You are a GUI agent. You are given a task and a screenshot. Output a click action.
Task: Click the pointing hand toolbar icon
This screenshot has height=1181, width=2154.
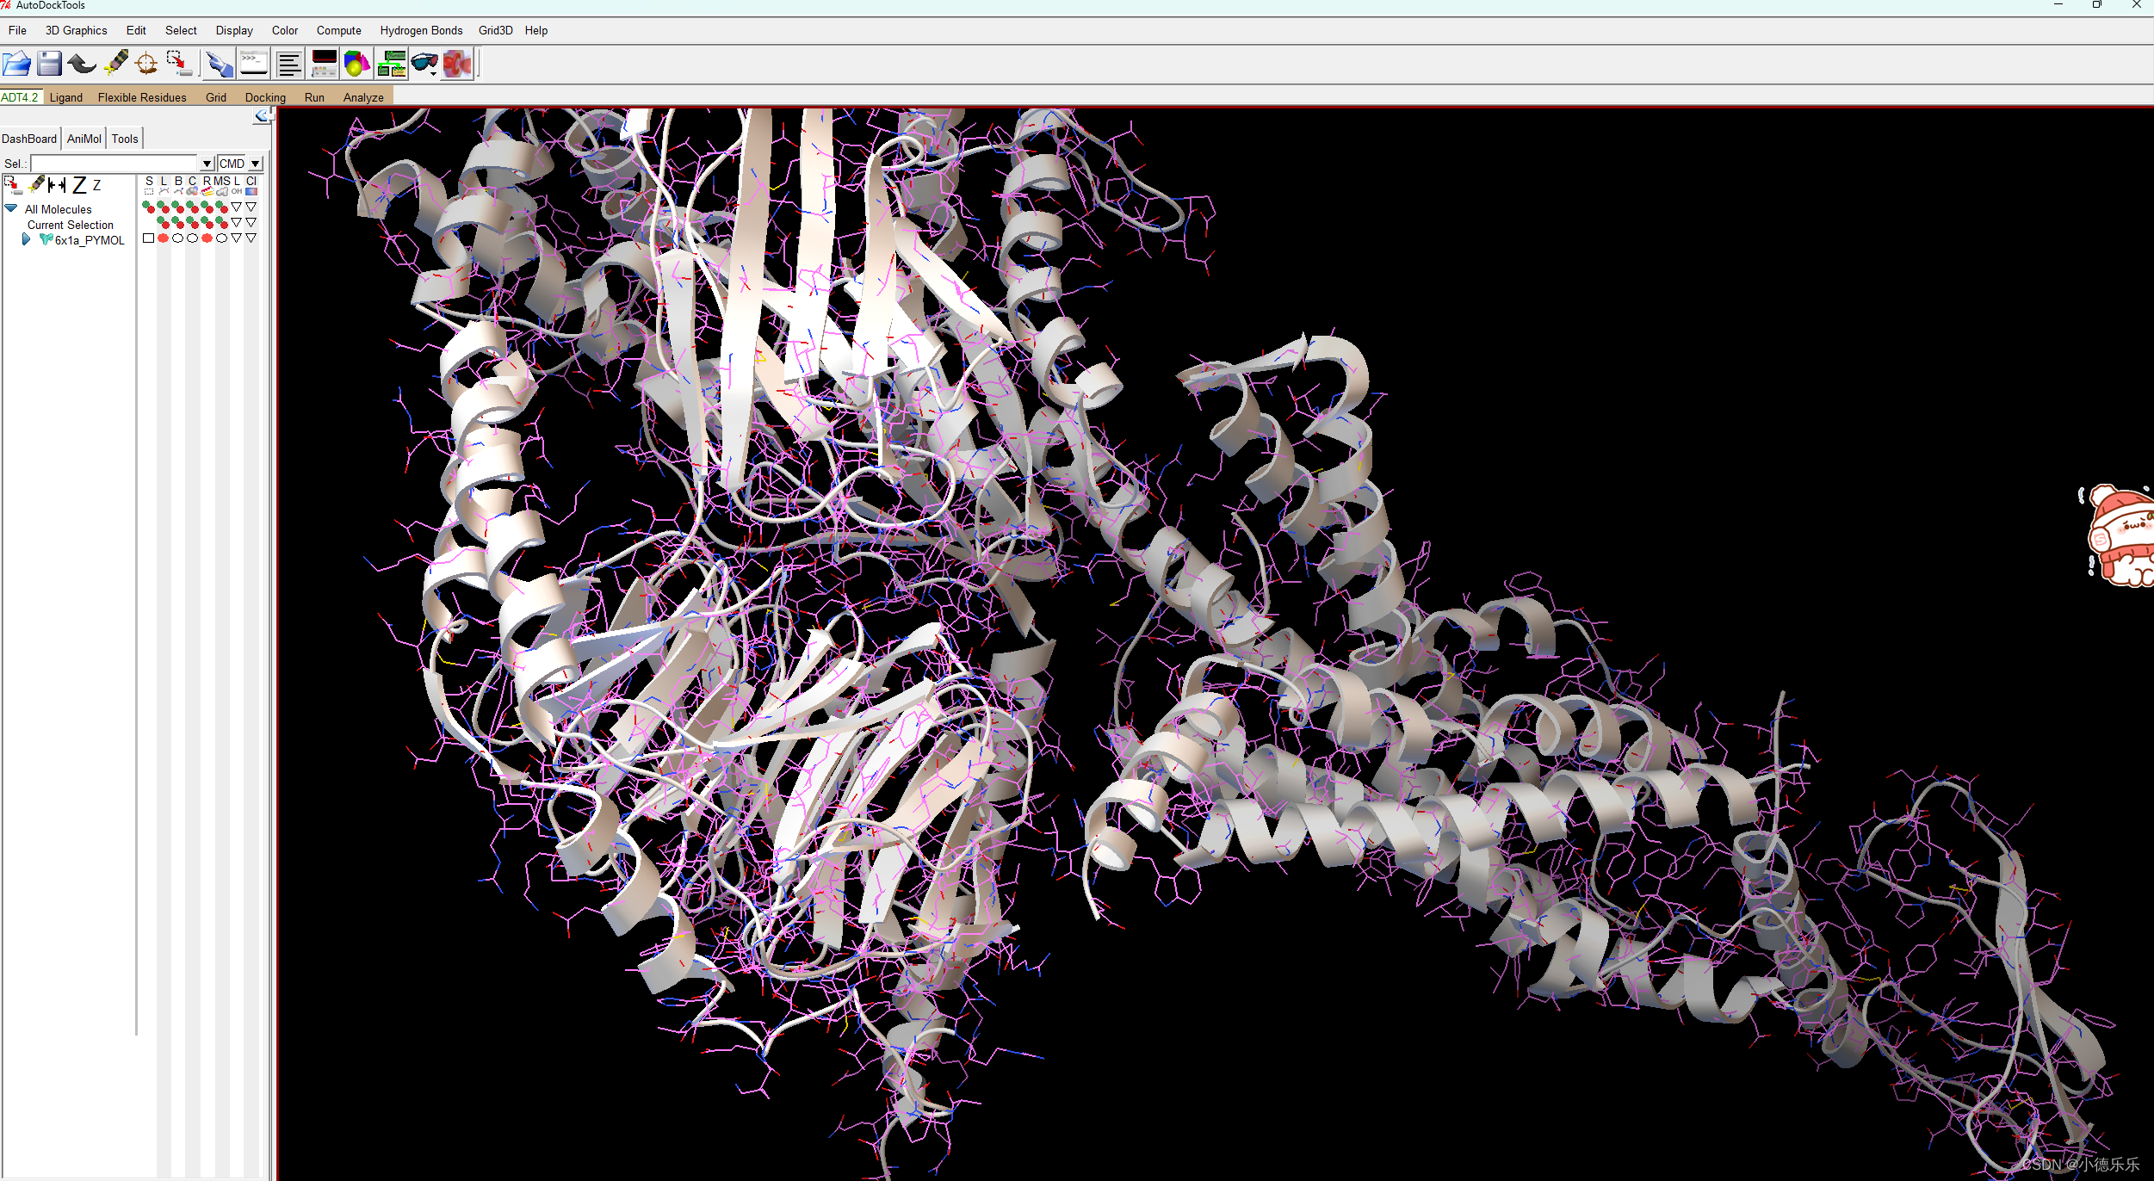(x=219, y=64)
